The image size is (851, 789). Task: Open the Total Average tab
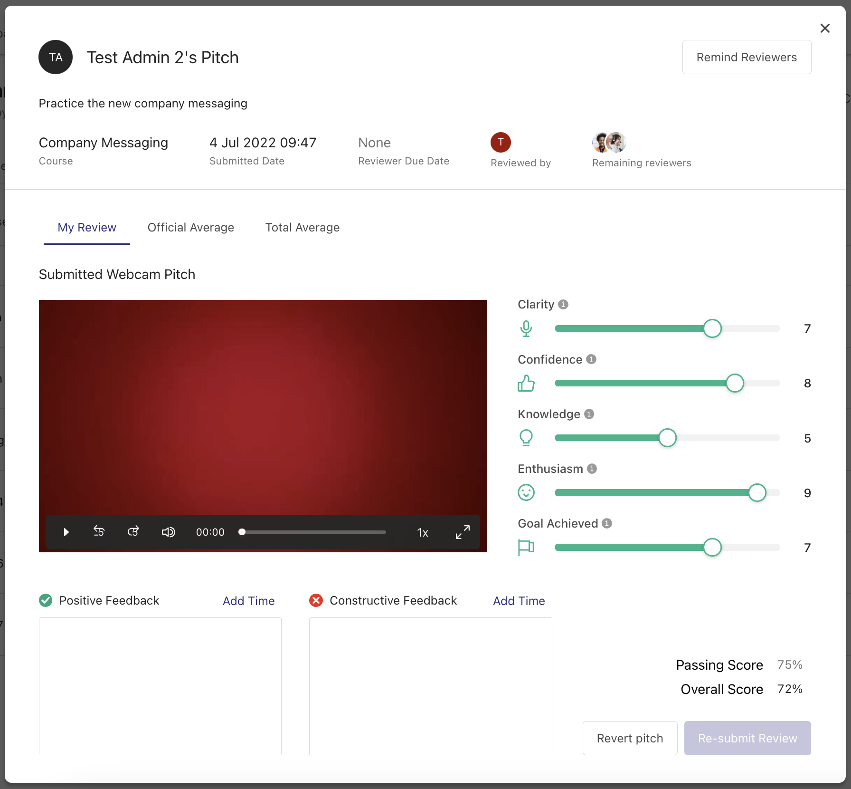tap(302, 228)
